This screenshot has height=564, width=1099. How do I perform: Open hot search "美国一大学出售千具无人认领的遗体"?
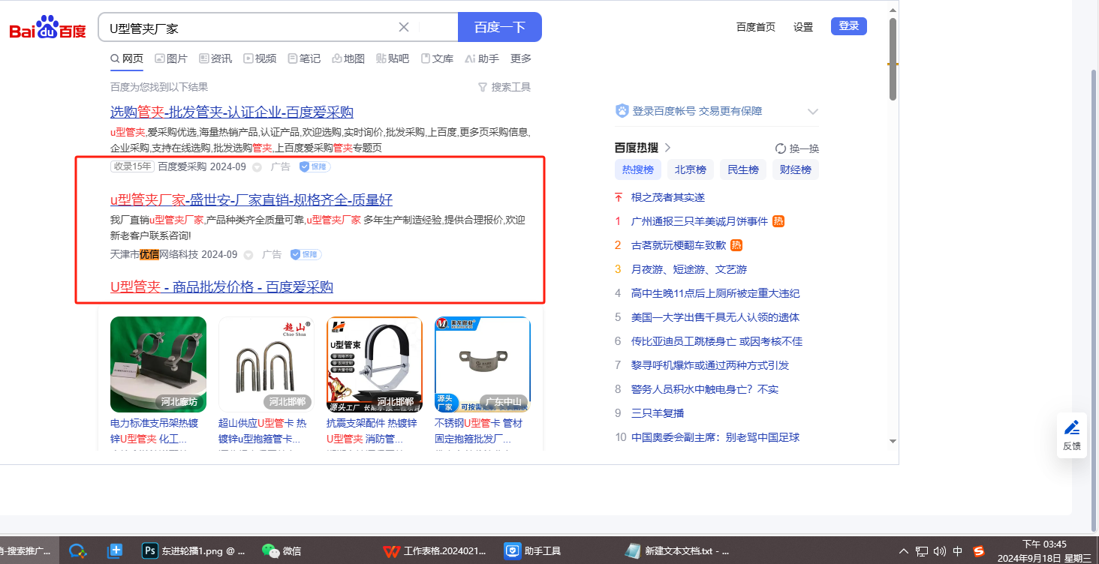point(715,317)
